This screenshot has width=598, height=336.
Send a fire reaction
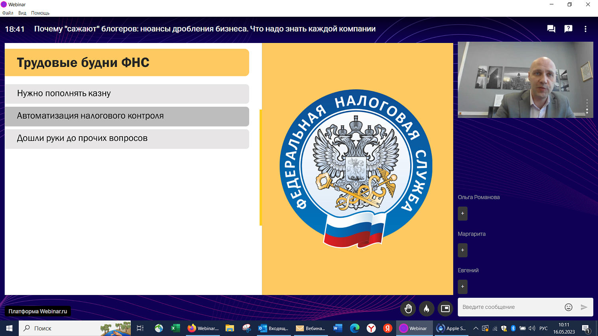click(x=427, y=309)
